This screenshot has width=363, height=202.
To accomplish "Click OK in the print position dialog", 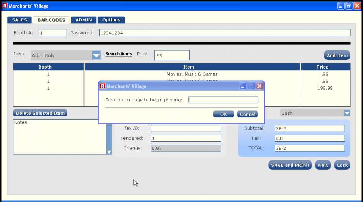I will [223, 114].
